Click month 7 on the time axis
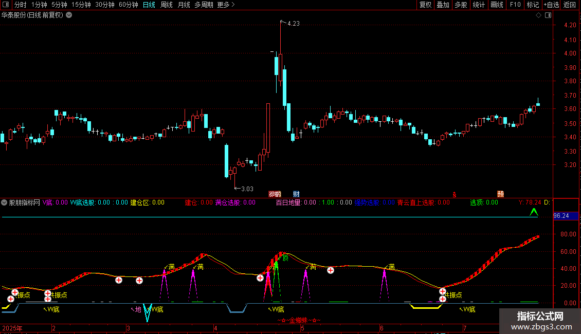The image size is (581, 334). [x=465, y=328]
